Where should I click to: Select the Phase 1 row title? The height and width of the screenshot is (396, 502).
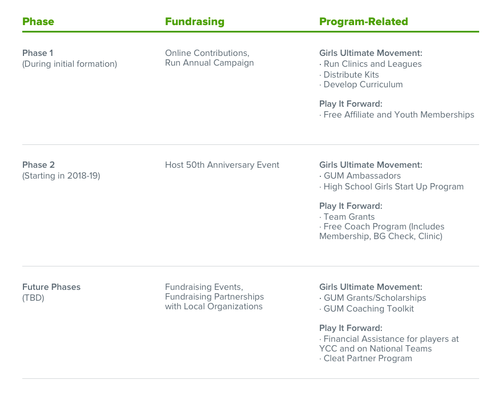(38, 53)
